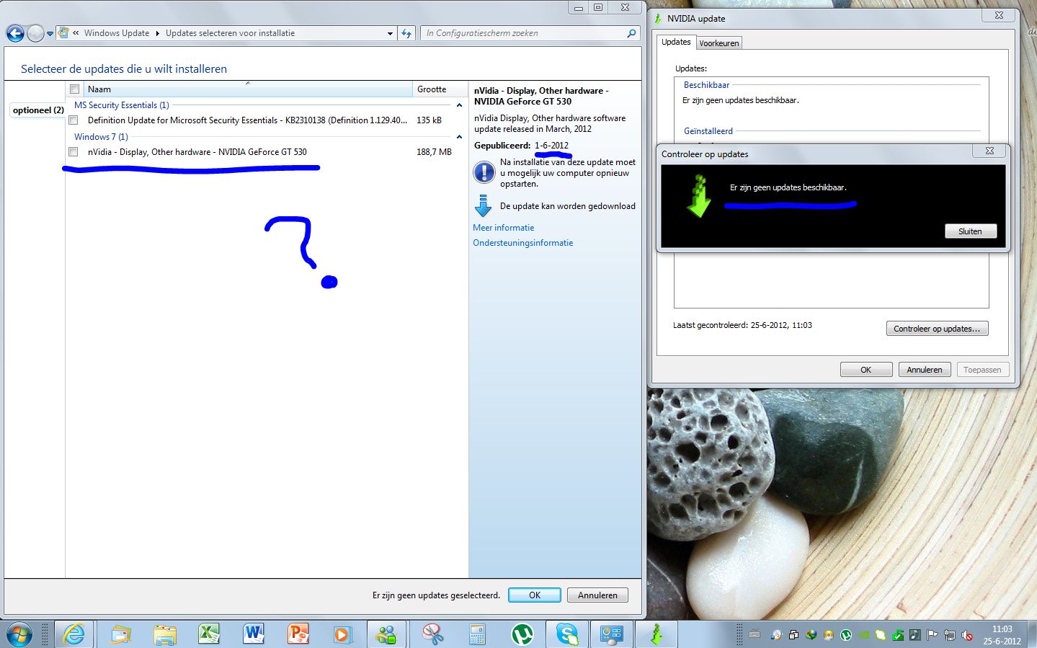
Task: Click Annuleren in the Windows Update window
Action: [597, 595]
